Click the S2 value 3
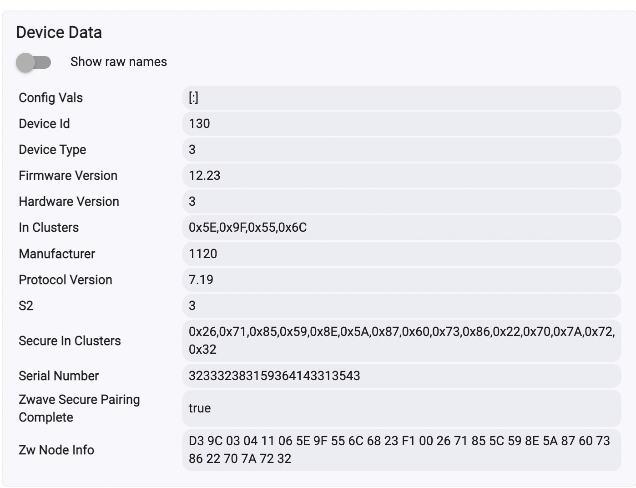The image size is (636, 488). [x=402, y=305]
